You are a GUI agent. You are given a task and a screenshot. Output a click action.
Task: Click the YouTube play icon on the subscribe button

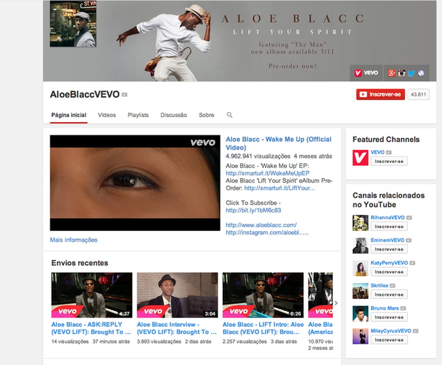(x=362, y=94)
